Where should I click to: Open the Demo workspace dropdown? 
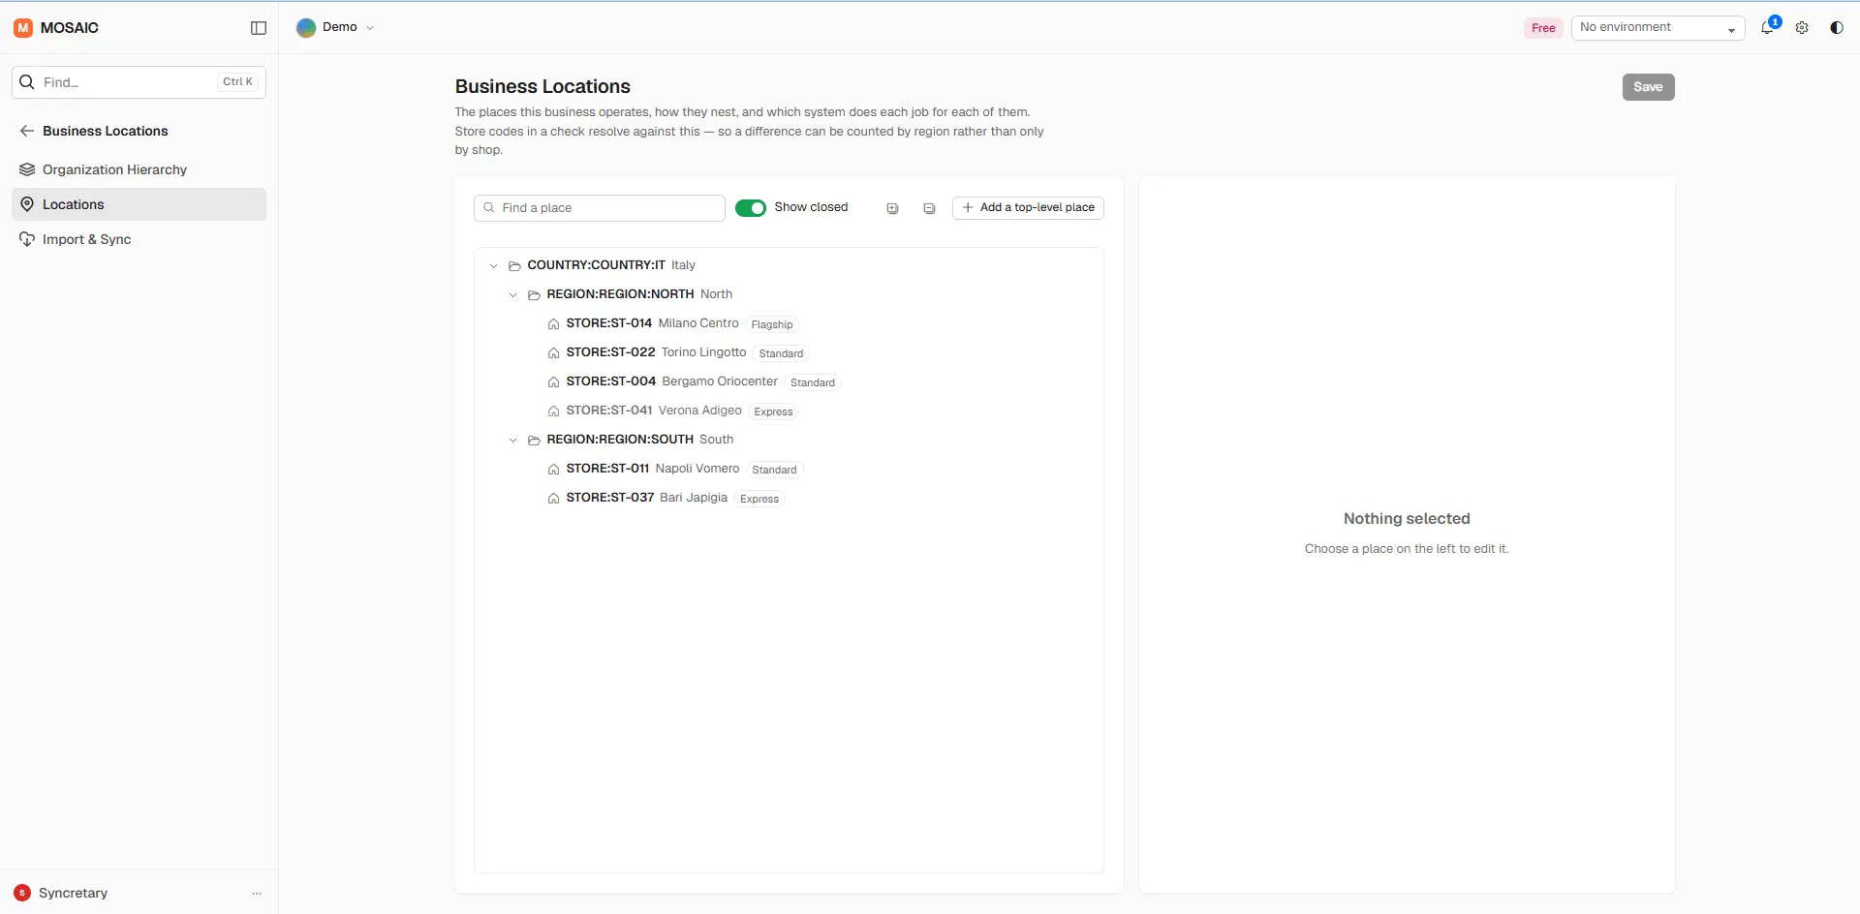(335, 27)
